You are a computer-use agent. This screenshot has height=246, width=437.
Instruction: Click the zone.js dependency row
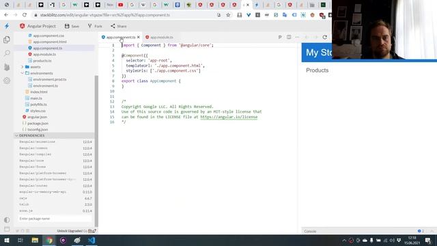[55, 211]
